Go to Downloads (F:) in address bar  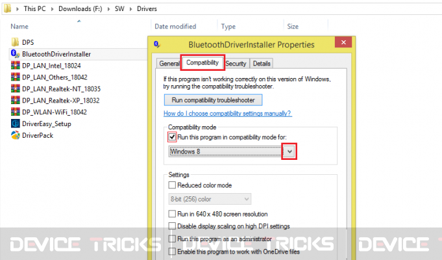(80, 8)
